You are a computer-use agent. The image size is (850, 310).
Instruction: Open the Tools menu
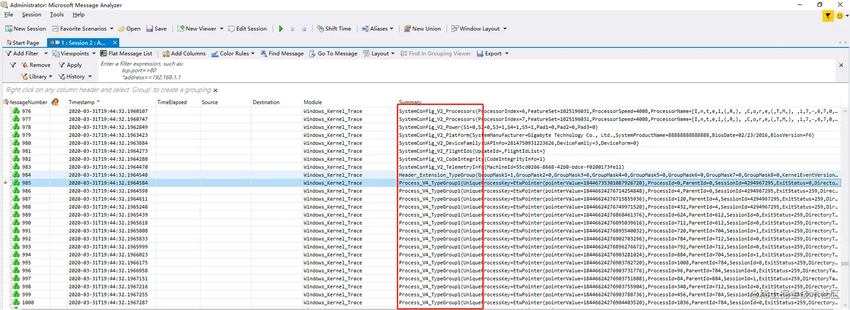57,15
